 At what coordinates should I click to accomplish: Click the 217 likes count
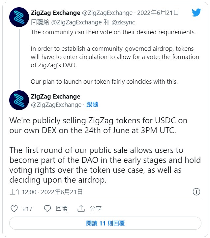27,208
